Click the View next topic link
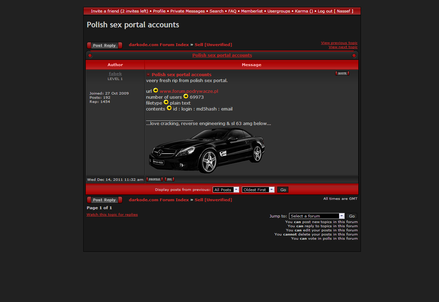The width and height of the screenshot is (439, 302). point(343,47)
